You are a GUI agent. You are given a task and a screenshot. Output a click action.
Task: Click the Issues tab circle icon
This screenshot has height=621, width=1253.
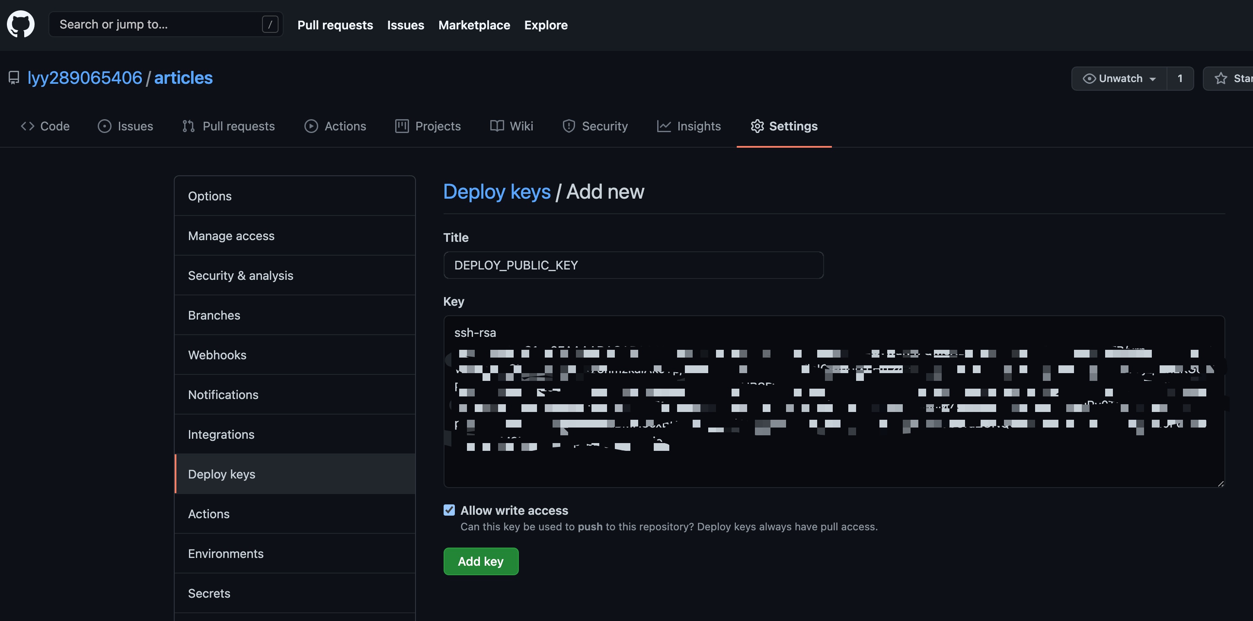pyautogui.click(x=105, y=127)
